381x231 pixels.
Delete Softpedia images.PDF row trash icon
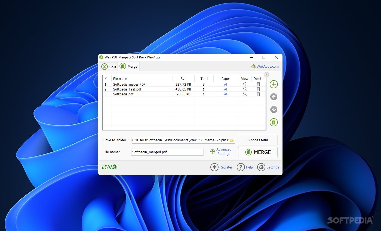(258, 84)
